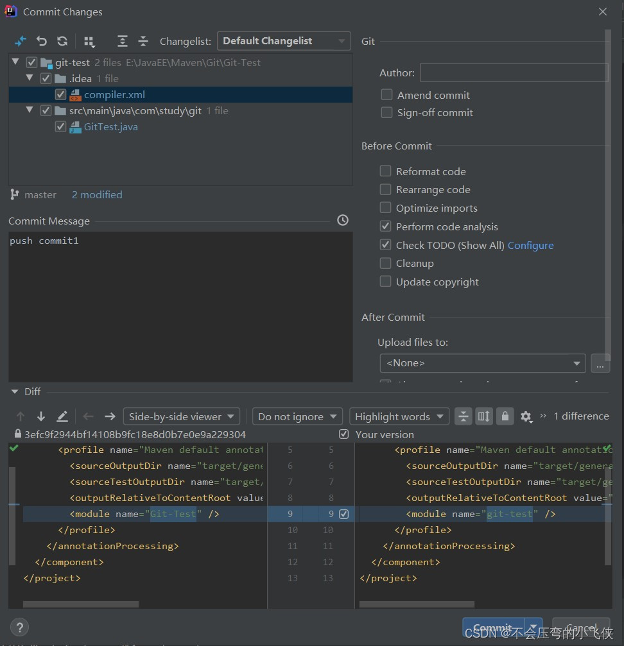Viewport: 624px width, 646px height.
Task: Toggle line 9 change inclusion checkbox
Action: (343, 514)
